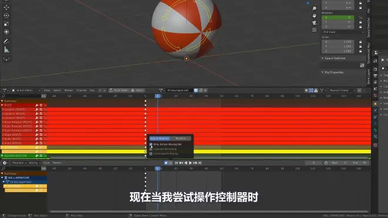Toggle mute checkbox on ROOT group
Viewport: 388px width, 218px height.
41,105
